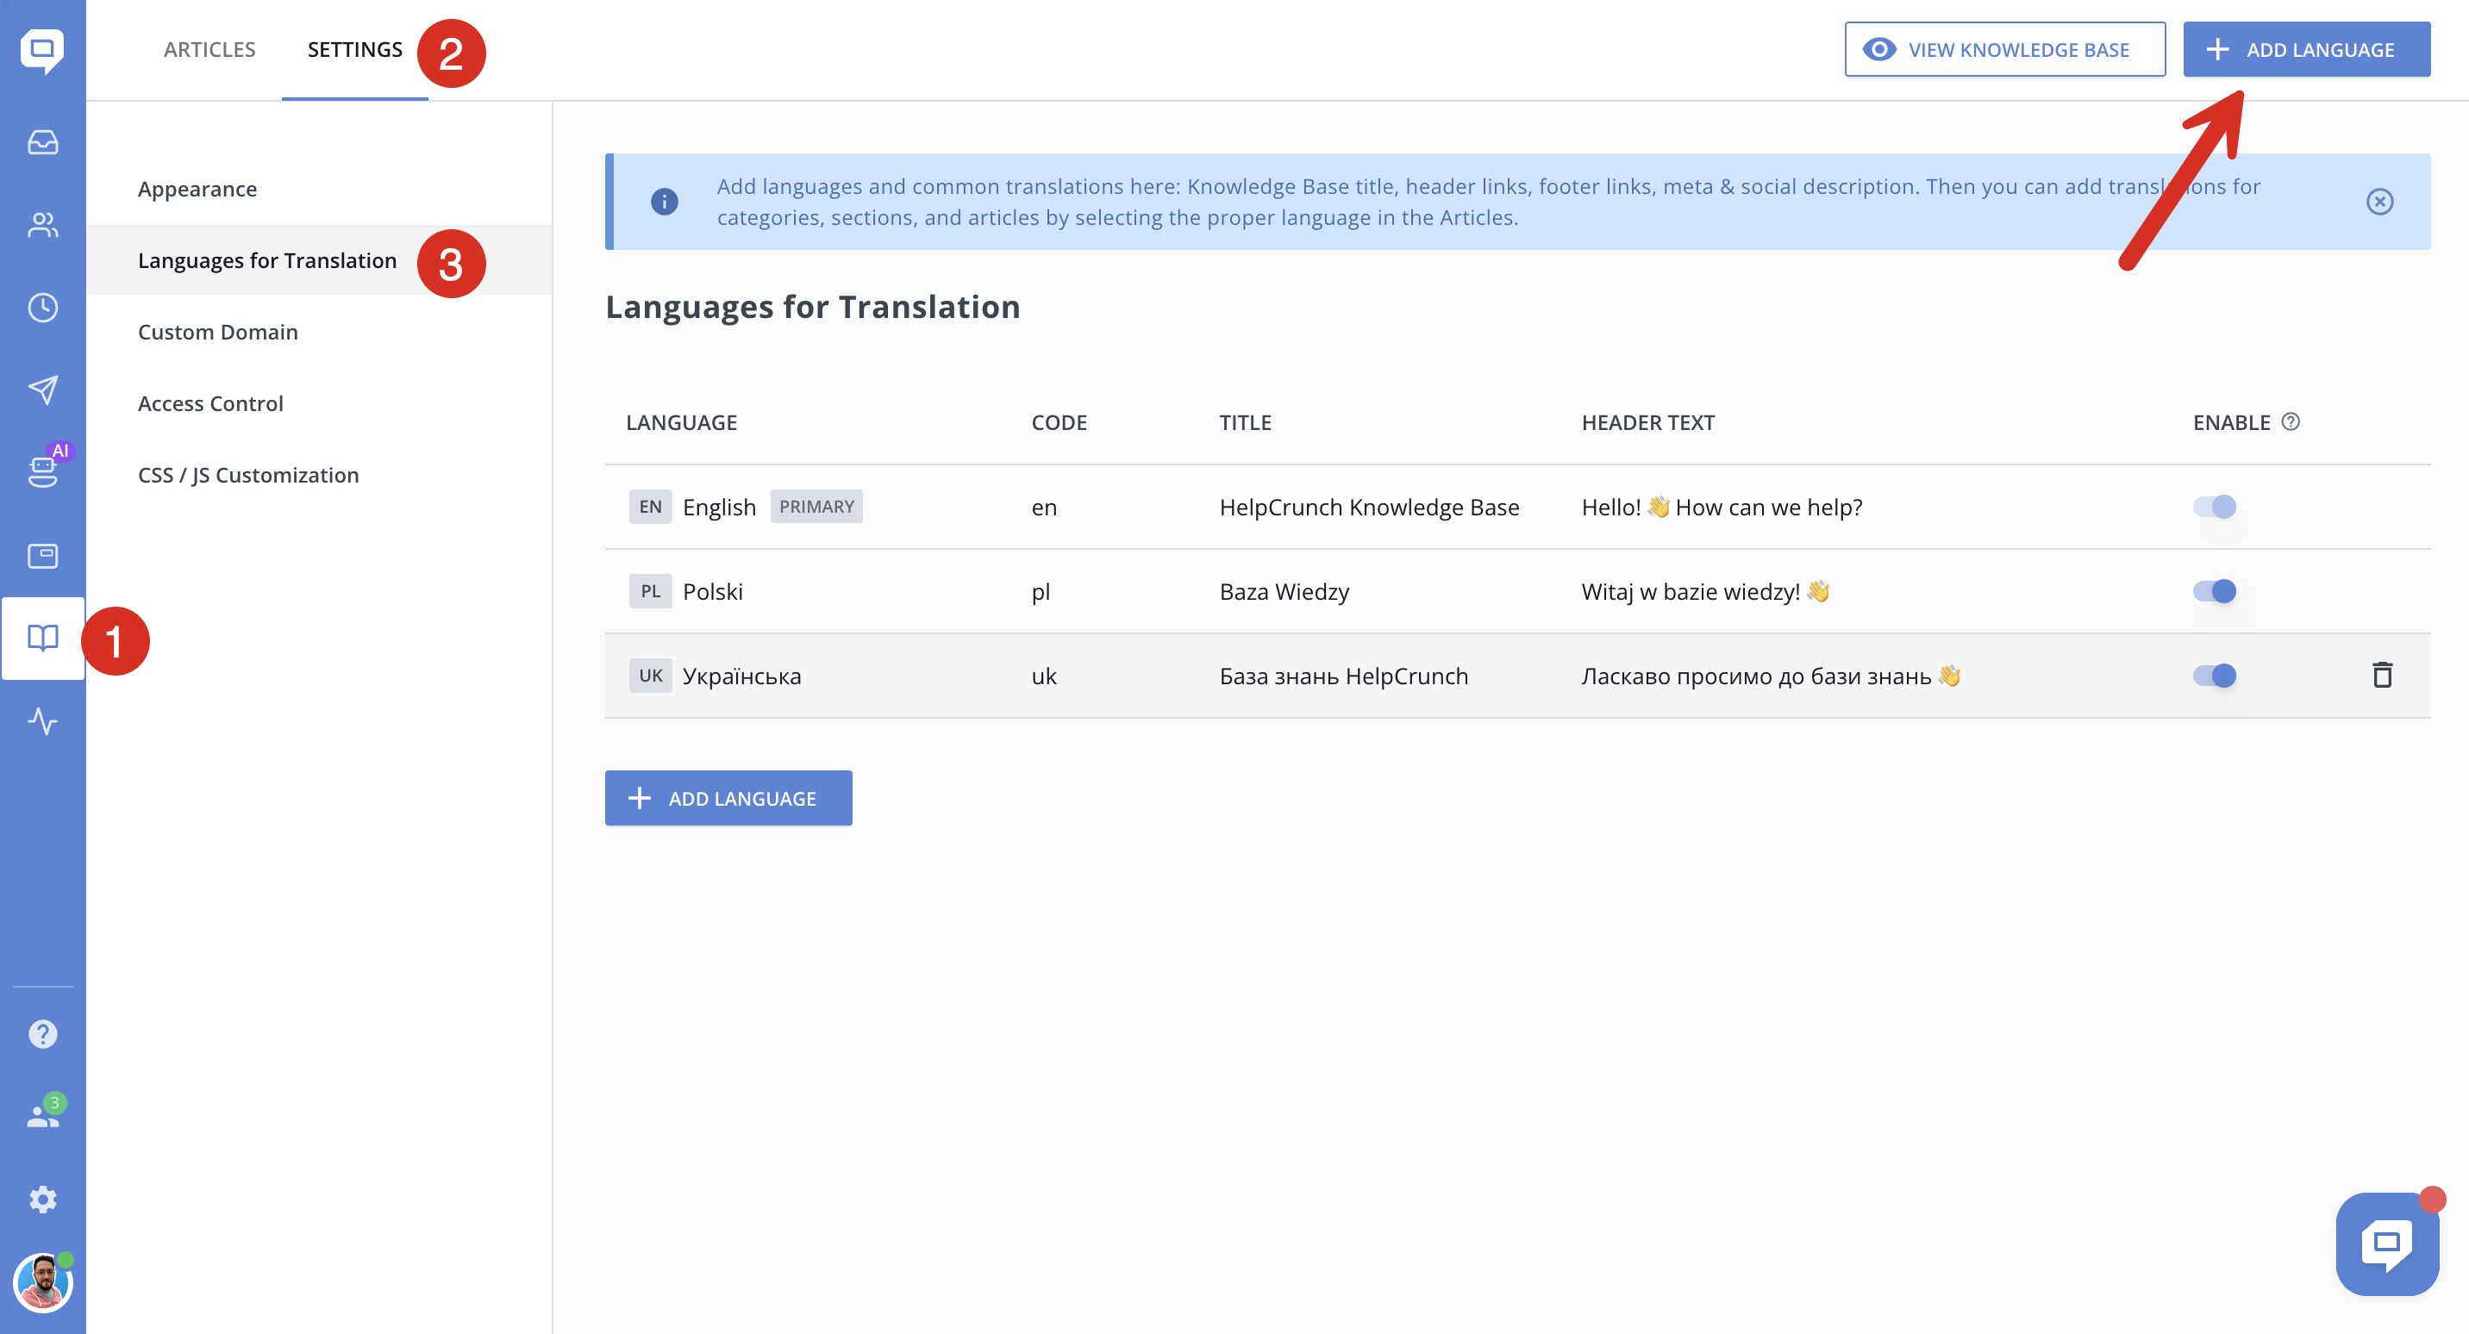This screenshot has height=1334, width=2469.
Task: Open the clock history icon
Action: coord(42,308)
